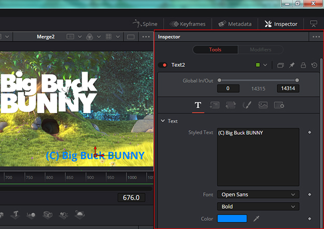Toggle keyframe diamond for Styled Text

309,133
